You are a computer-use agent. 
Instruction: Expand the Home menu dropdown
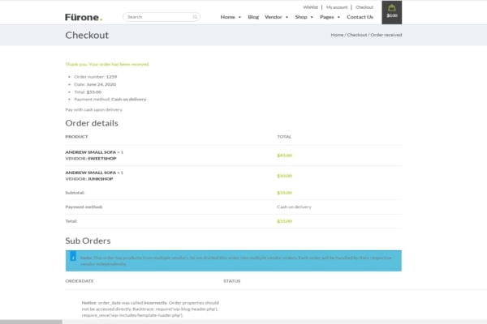(231, 16)
